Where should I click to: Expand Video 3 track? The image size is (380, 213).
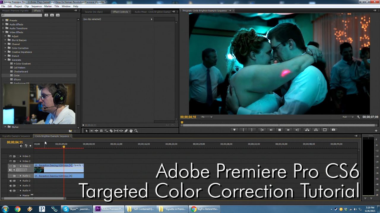pyautogui.click(x=20, y=156)
